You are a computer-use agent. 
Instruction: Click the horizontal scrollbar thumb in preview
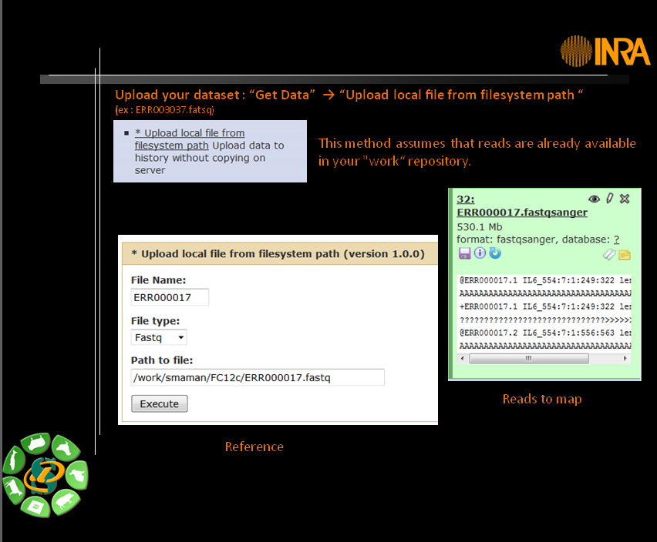tap(528, 359)
